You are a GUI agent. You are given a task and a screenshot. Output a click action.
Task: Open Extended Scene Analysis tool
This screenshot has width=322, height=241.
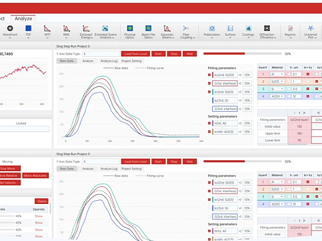click(105, 32)
